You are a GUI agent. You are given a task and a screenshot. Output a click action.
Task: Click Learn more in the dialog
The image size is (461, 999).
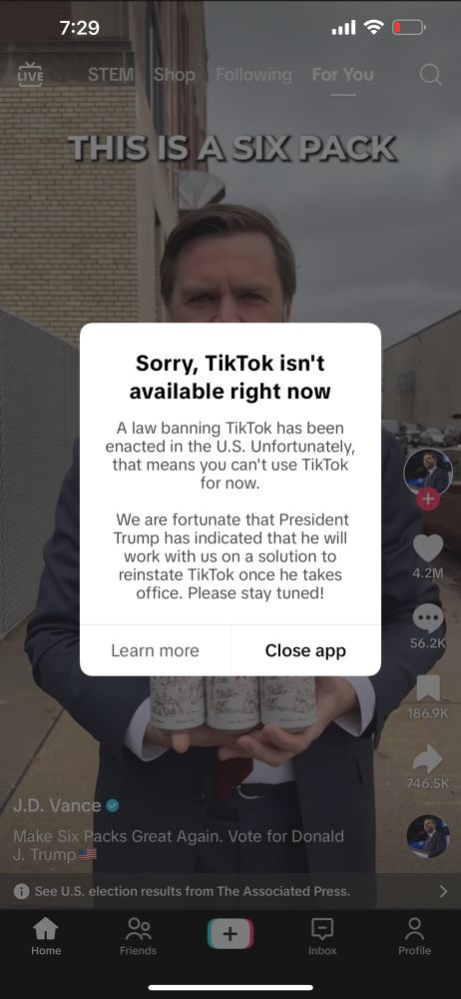155,650
